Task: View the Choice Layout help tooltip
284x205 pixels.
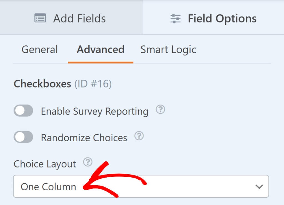Action: point(88,162)
